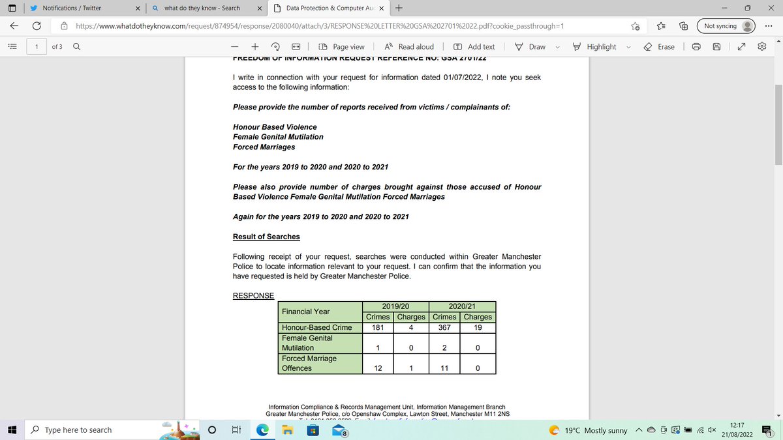View site information lock icon

64,26
